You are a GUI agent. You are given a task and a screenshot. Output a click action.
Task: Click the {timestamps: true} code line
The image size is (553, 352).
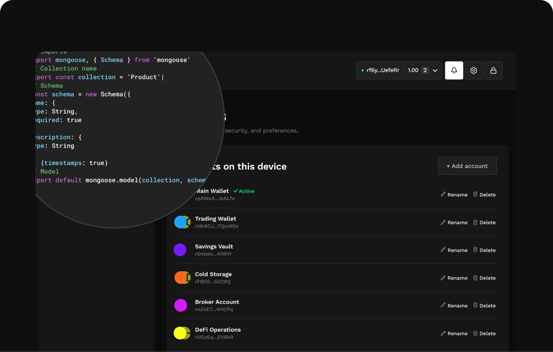coord(74,163)
